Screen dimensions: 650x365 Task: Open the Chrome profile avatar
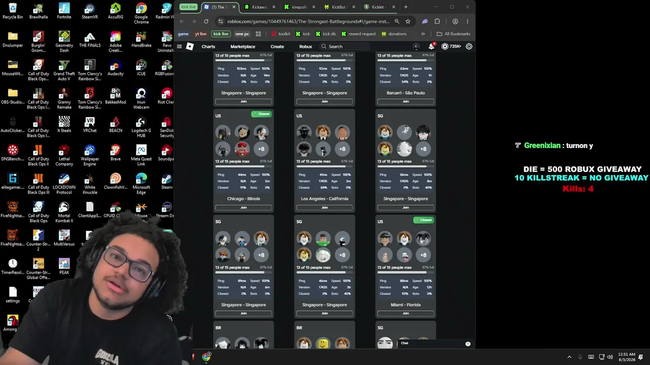click(455, 21)
